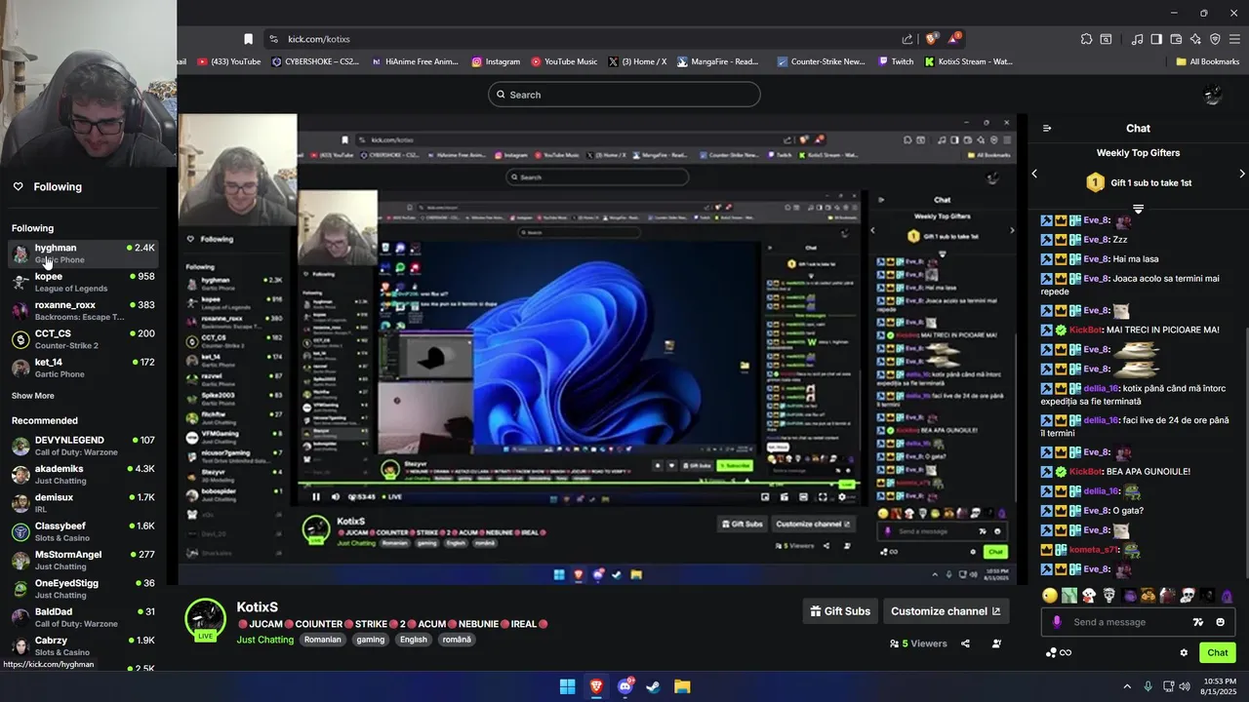
Task: Click the share page icon in address bar
Action: (907, 39)
